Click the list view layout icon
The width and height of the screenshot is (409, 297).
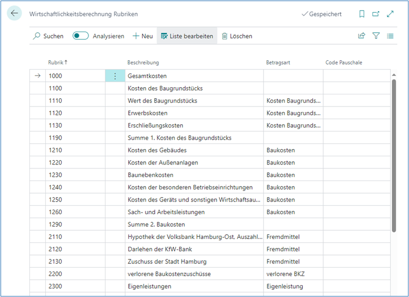coord(390,36)
